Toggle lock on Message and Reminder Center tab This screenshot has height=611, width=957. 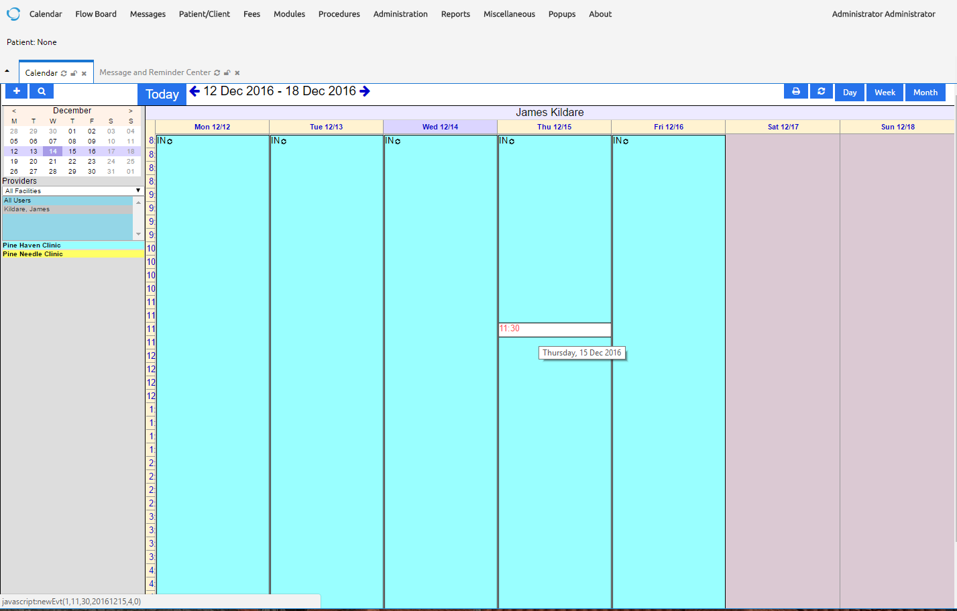pyautogui.click(x=227, y=73)
